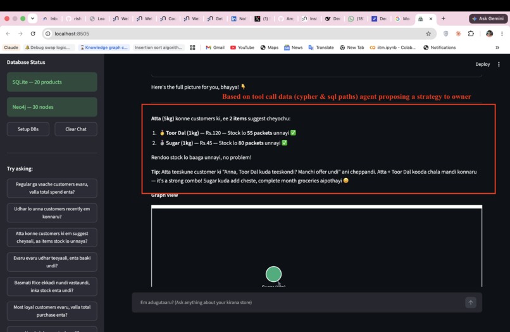Screen dimensions: 510x332
Task: Open the YouTube bookmark
Action: pos(242,48)
